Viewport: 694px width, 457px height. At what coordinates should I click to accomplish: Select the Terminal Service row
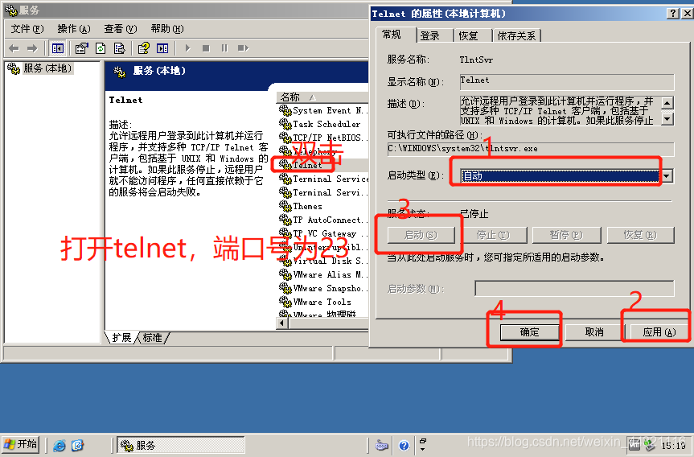(x=322, y=179)
